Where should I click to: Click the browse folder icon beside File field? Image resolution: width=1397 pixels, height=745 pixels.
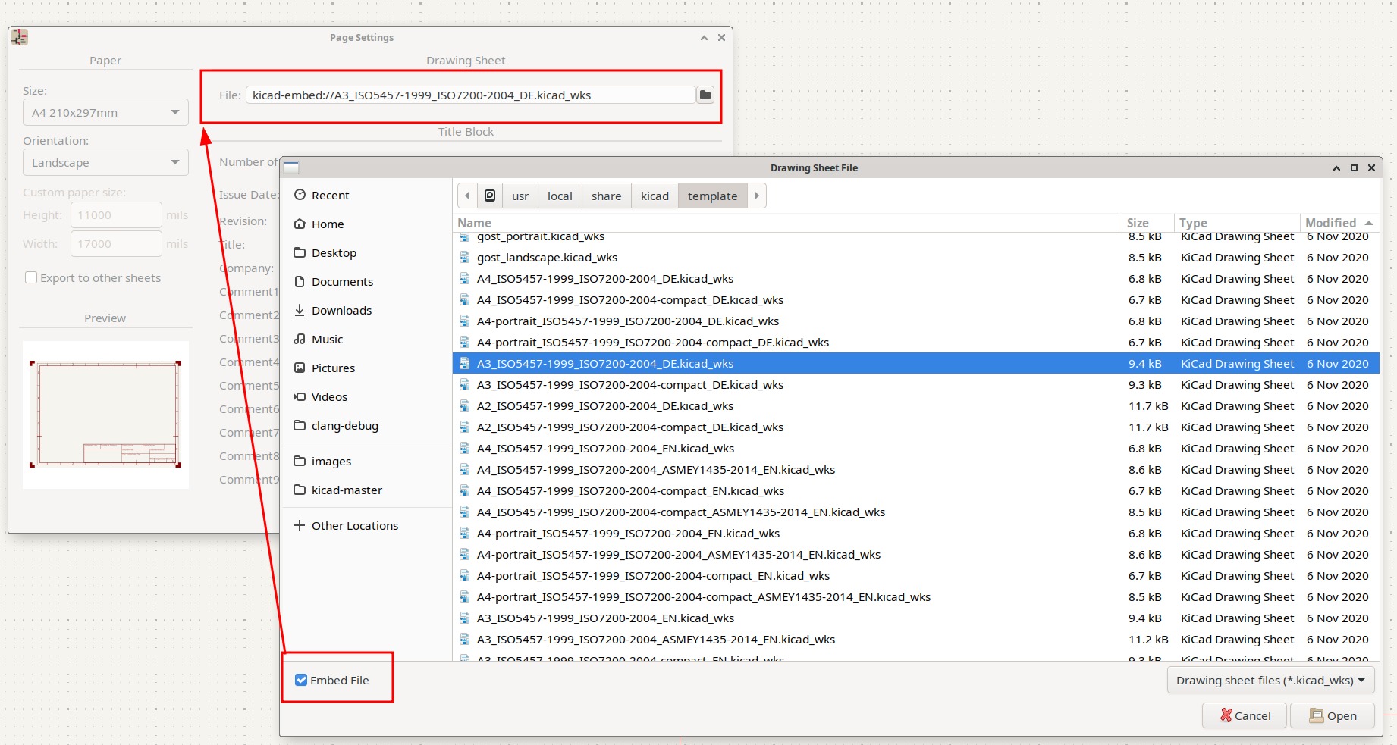tap(705, 95)
